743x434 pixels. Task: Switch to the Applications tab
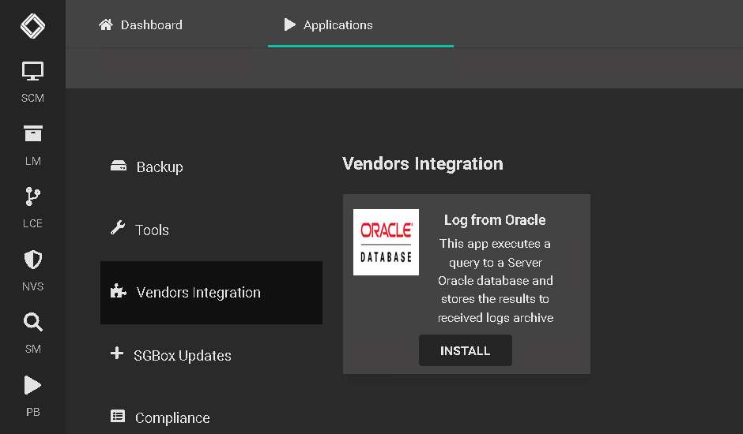[x=360, y=24]
